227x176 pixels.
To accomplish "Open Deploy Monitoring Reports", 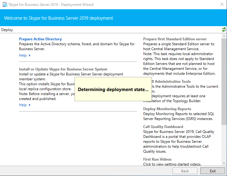I will pos(167,109).
